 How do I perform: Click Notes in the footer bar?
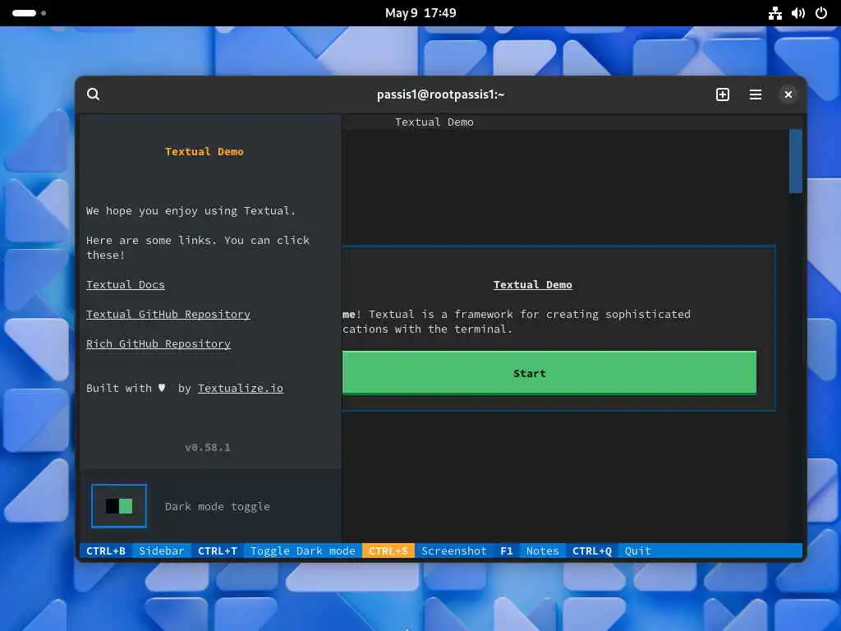tap(542, 551)
